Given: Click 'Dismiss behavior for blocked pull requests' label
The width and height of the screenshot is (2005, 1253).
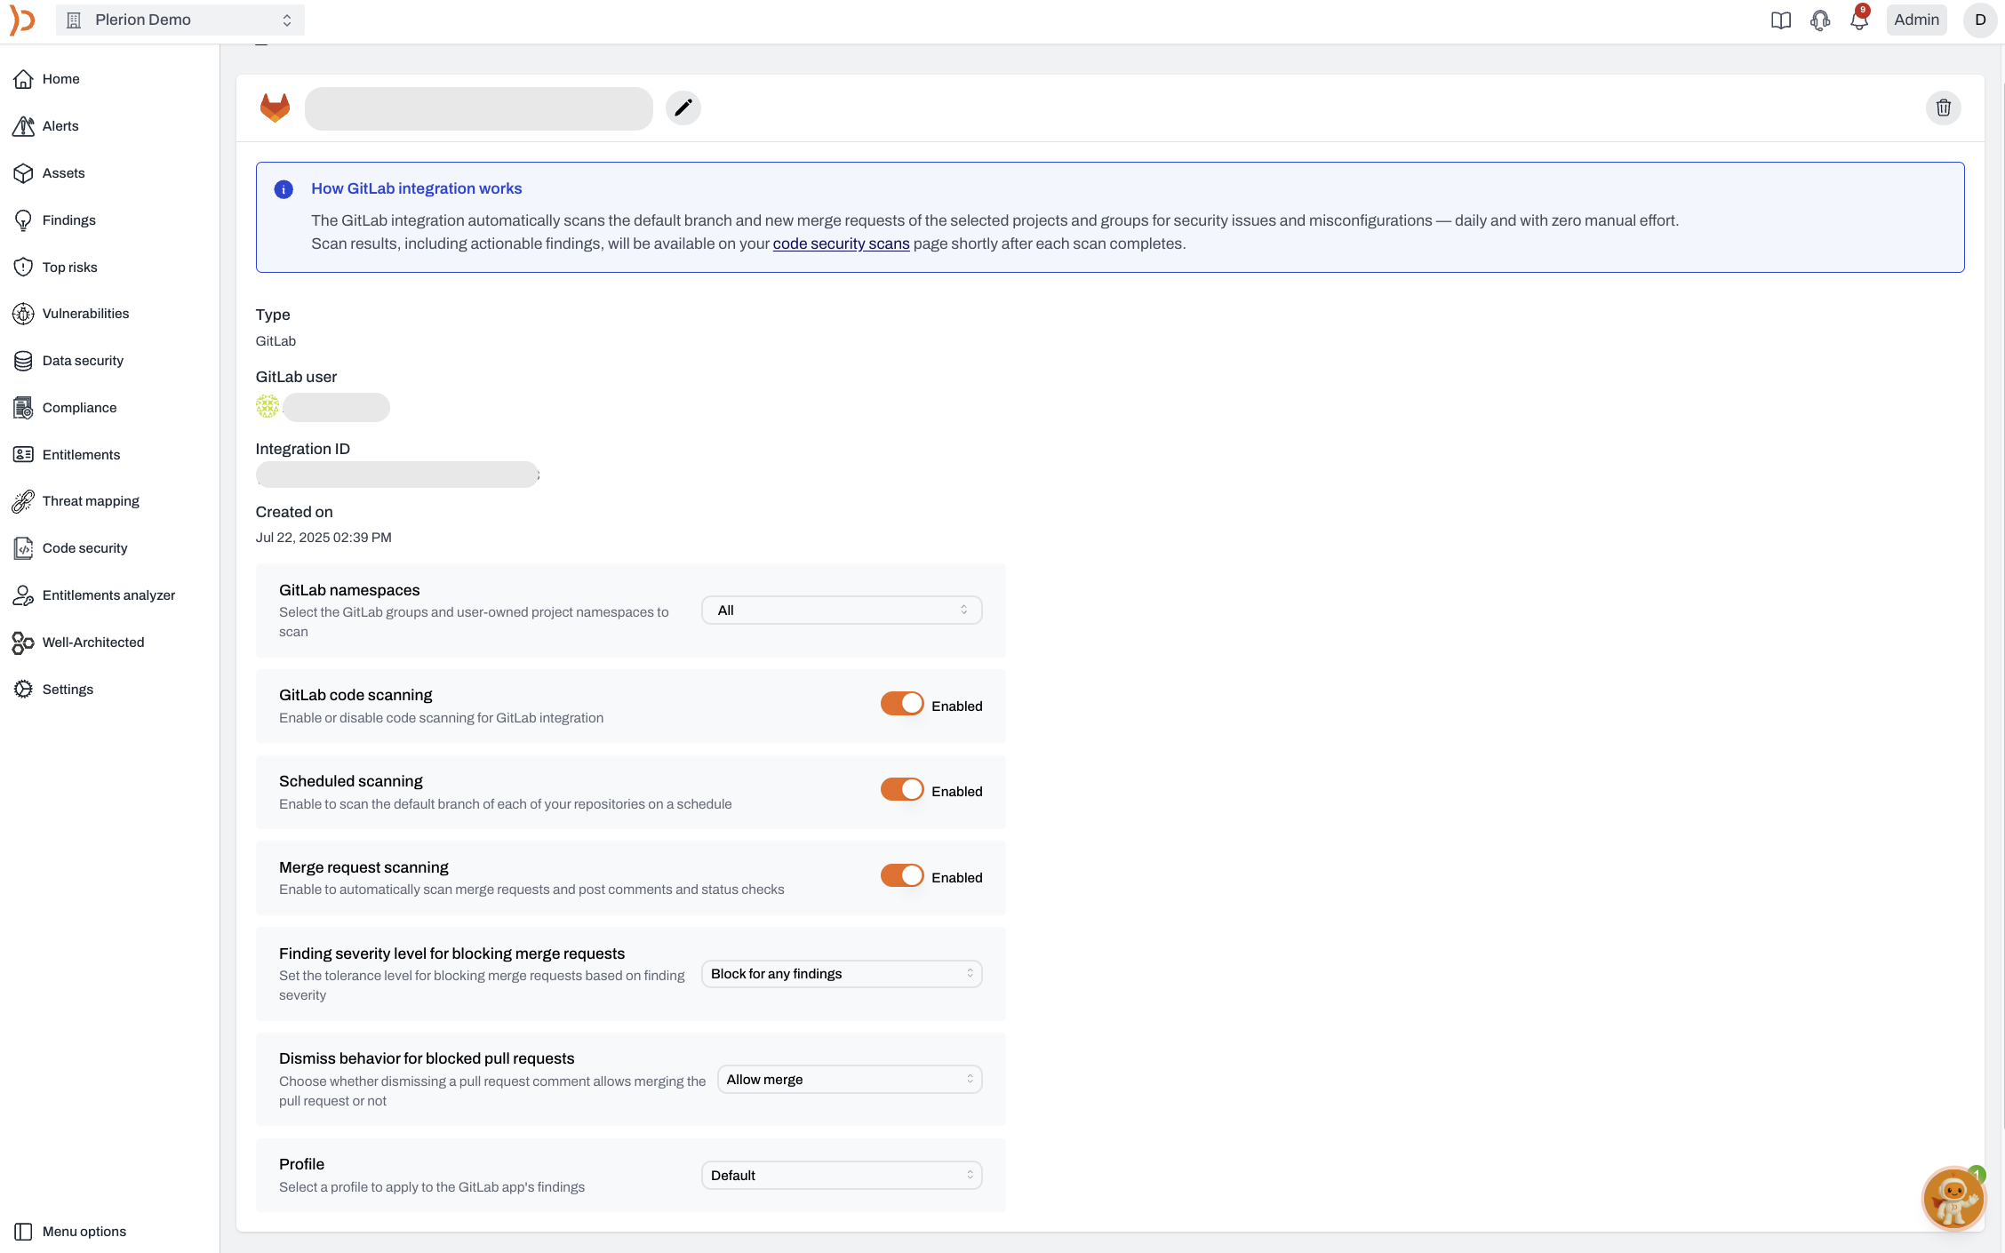Looking at the screenshot, I should (x=427, y=1058).
